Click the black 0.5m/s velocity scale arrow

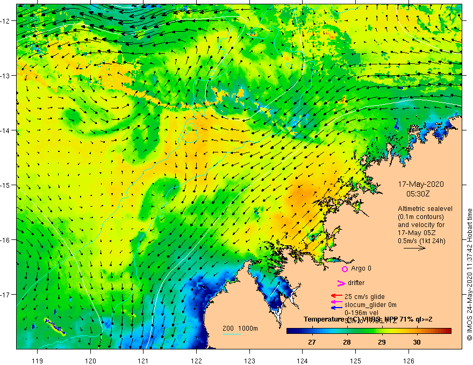point(414,248)
